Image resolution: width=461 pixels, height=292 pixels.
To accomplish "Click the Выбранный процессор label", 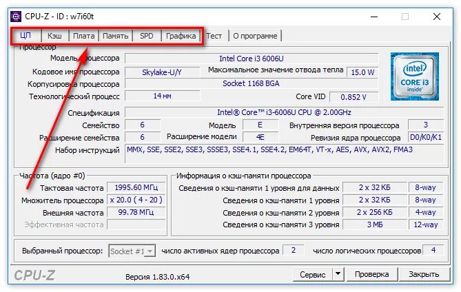I will click(x=63, y=251).
